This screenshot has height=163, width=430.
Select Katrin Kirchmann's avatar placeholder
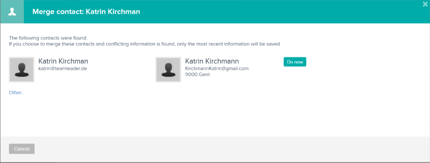(168, 70)
